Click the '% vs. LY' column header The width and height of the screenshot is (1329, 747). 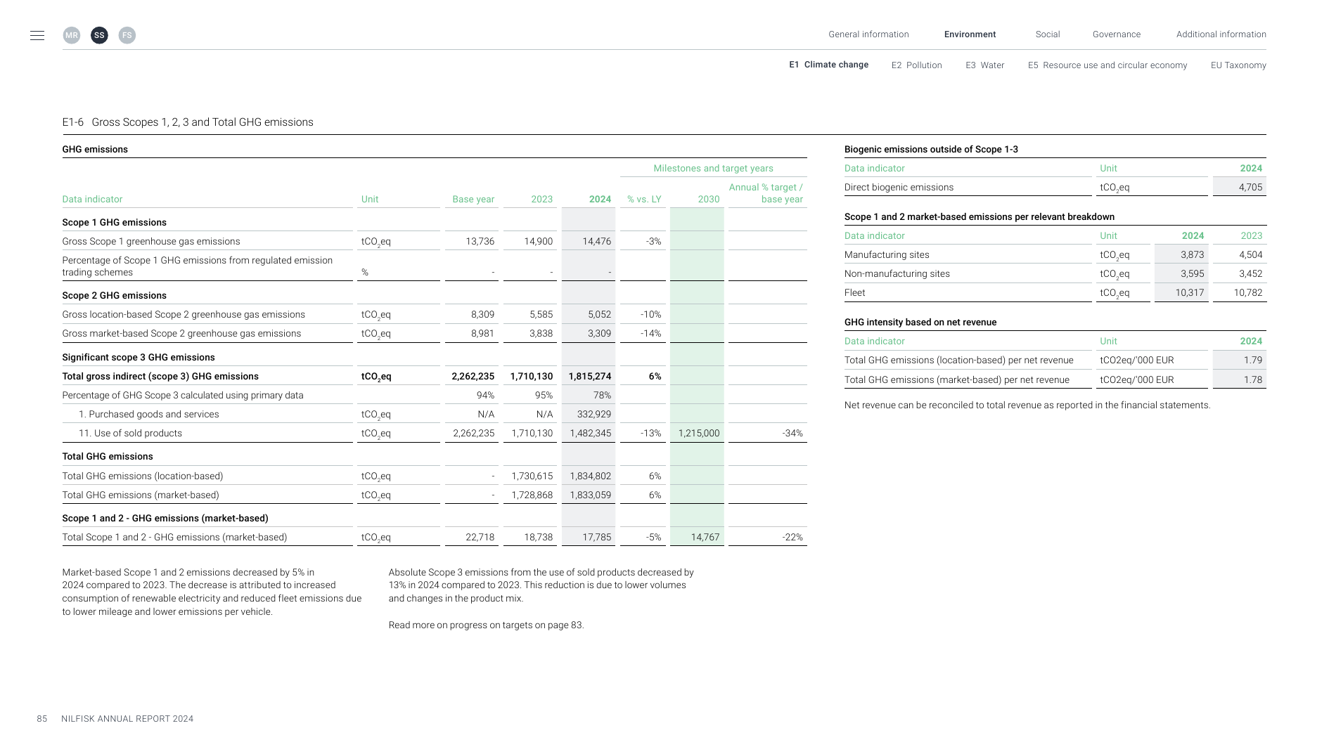pos(644,199)
